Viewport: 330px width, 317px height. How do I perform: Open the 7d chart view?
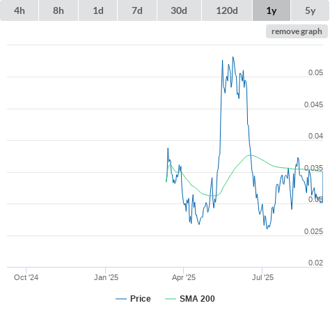tap(137, 10)
